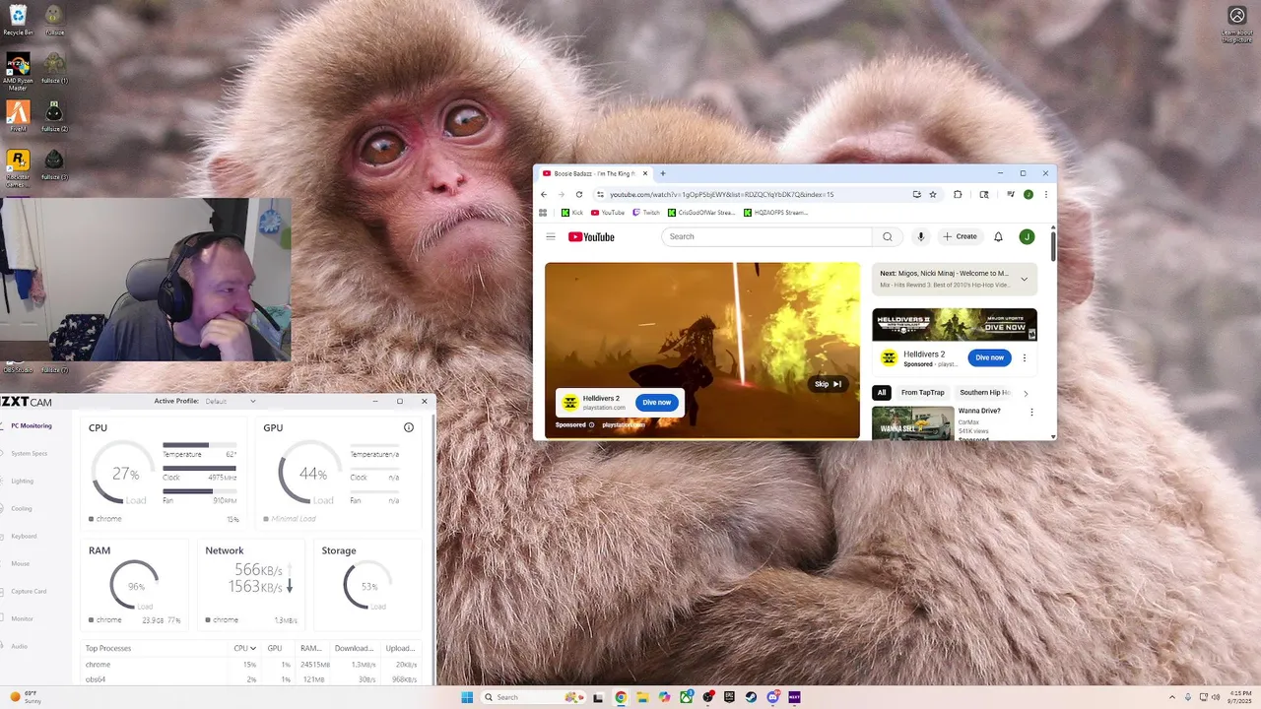Open the Kick bookmark
1261x709 pixels.
pyautogui.click(x=572, y=213)
